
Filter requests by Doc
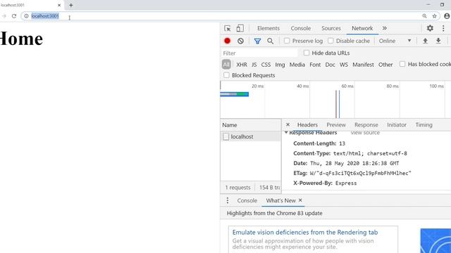coord(330,65)
